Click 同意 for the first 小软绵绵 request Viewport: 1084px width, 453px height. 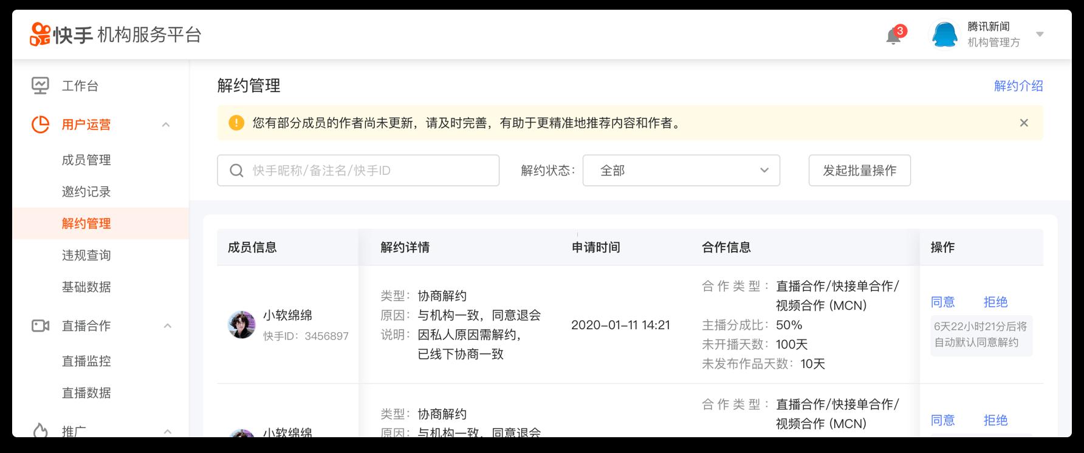(x=942, y=302)
